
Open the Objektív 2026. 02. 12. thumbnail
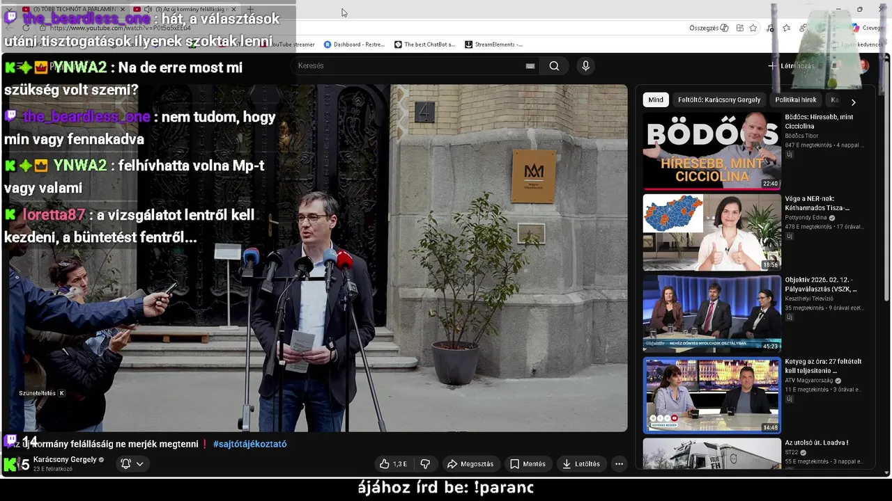click(712, 314)
